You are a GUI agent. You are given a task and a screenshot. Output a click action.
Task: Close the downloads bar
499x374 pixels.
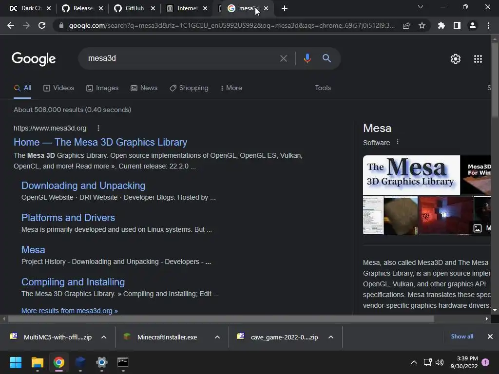coord(490,337)
